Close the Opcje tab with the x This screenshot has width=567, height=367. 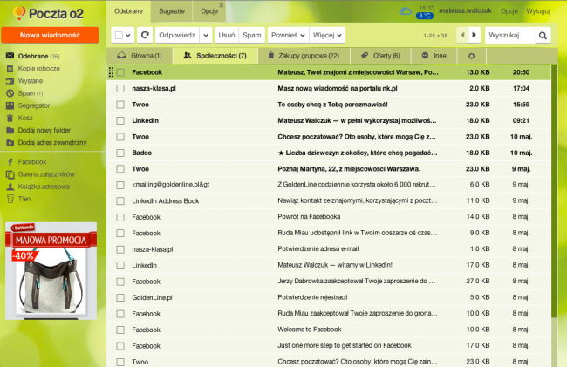click(x=222, y=5)
